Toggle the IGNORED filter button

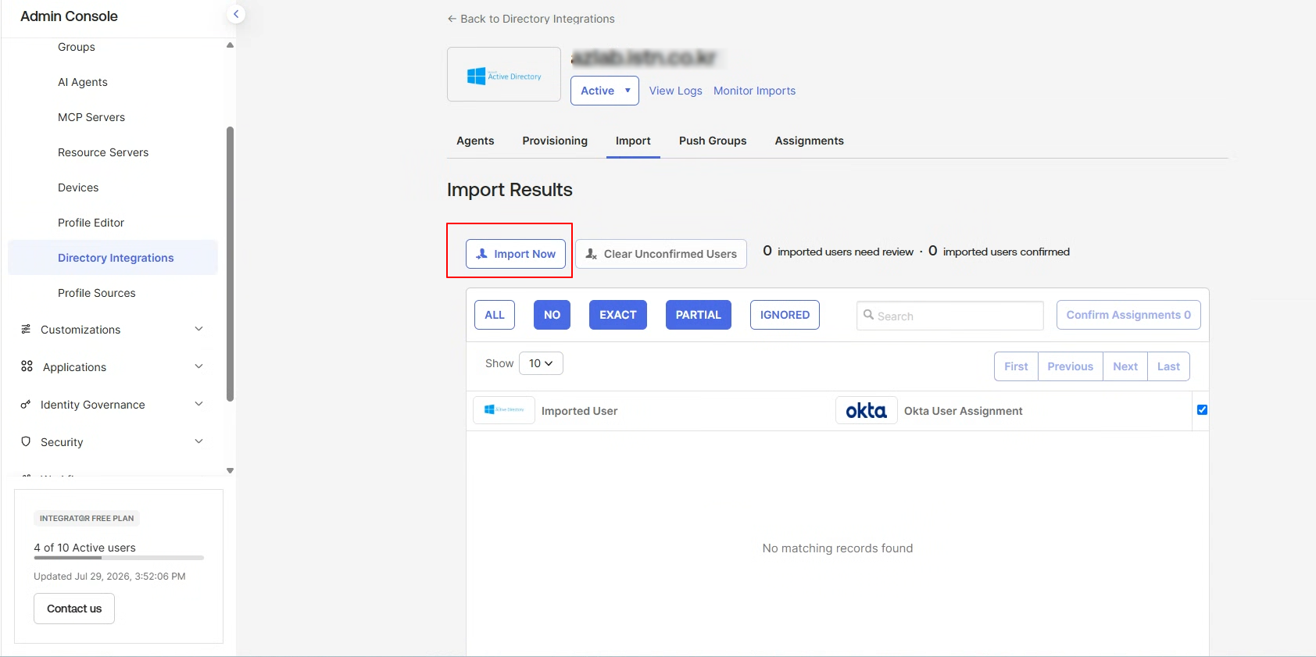pyautogui.click(x=785, y=315)
